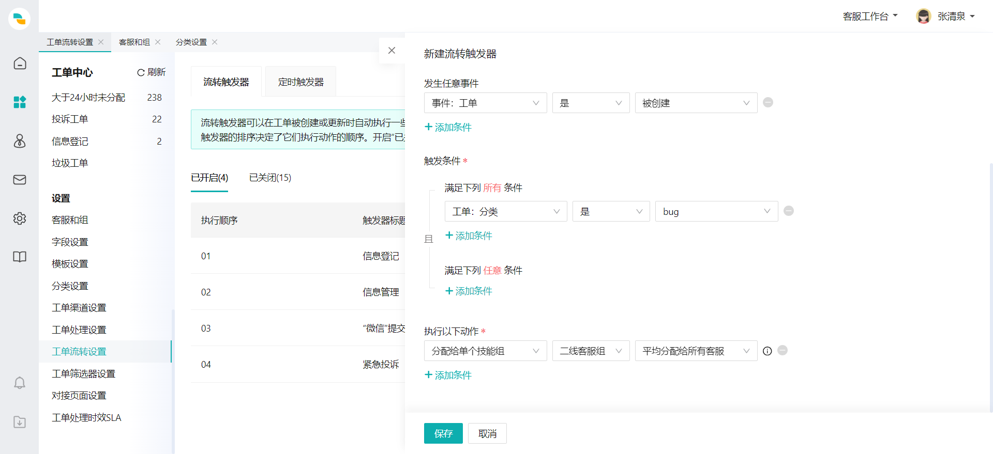Open 信息登记 ticket filter in sidebar
Image resolution: width=993 pixels, height=454 pixels.
point(107,141)
